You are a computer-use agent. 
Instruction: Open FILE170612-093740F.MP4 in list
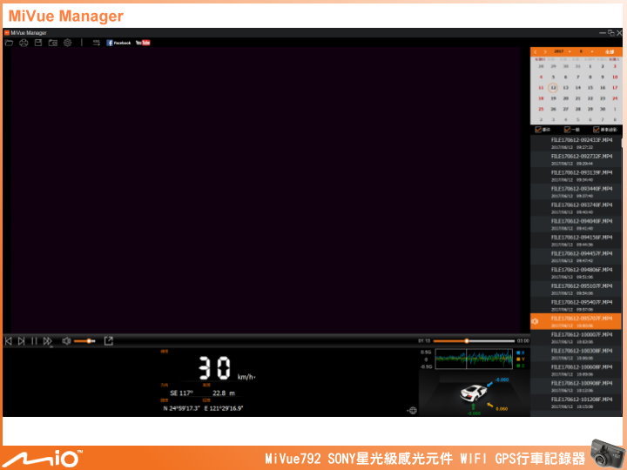point(576,208)
